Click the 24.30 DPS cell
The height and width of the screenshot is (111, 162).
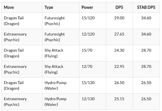(x=119, y=50)
